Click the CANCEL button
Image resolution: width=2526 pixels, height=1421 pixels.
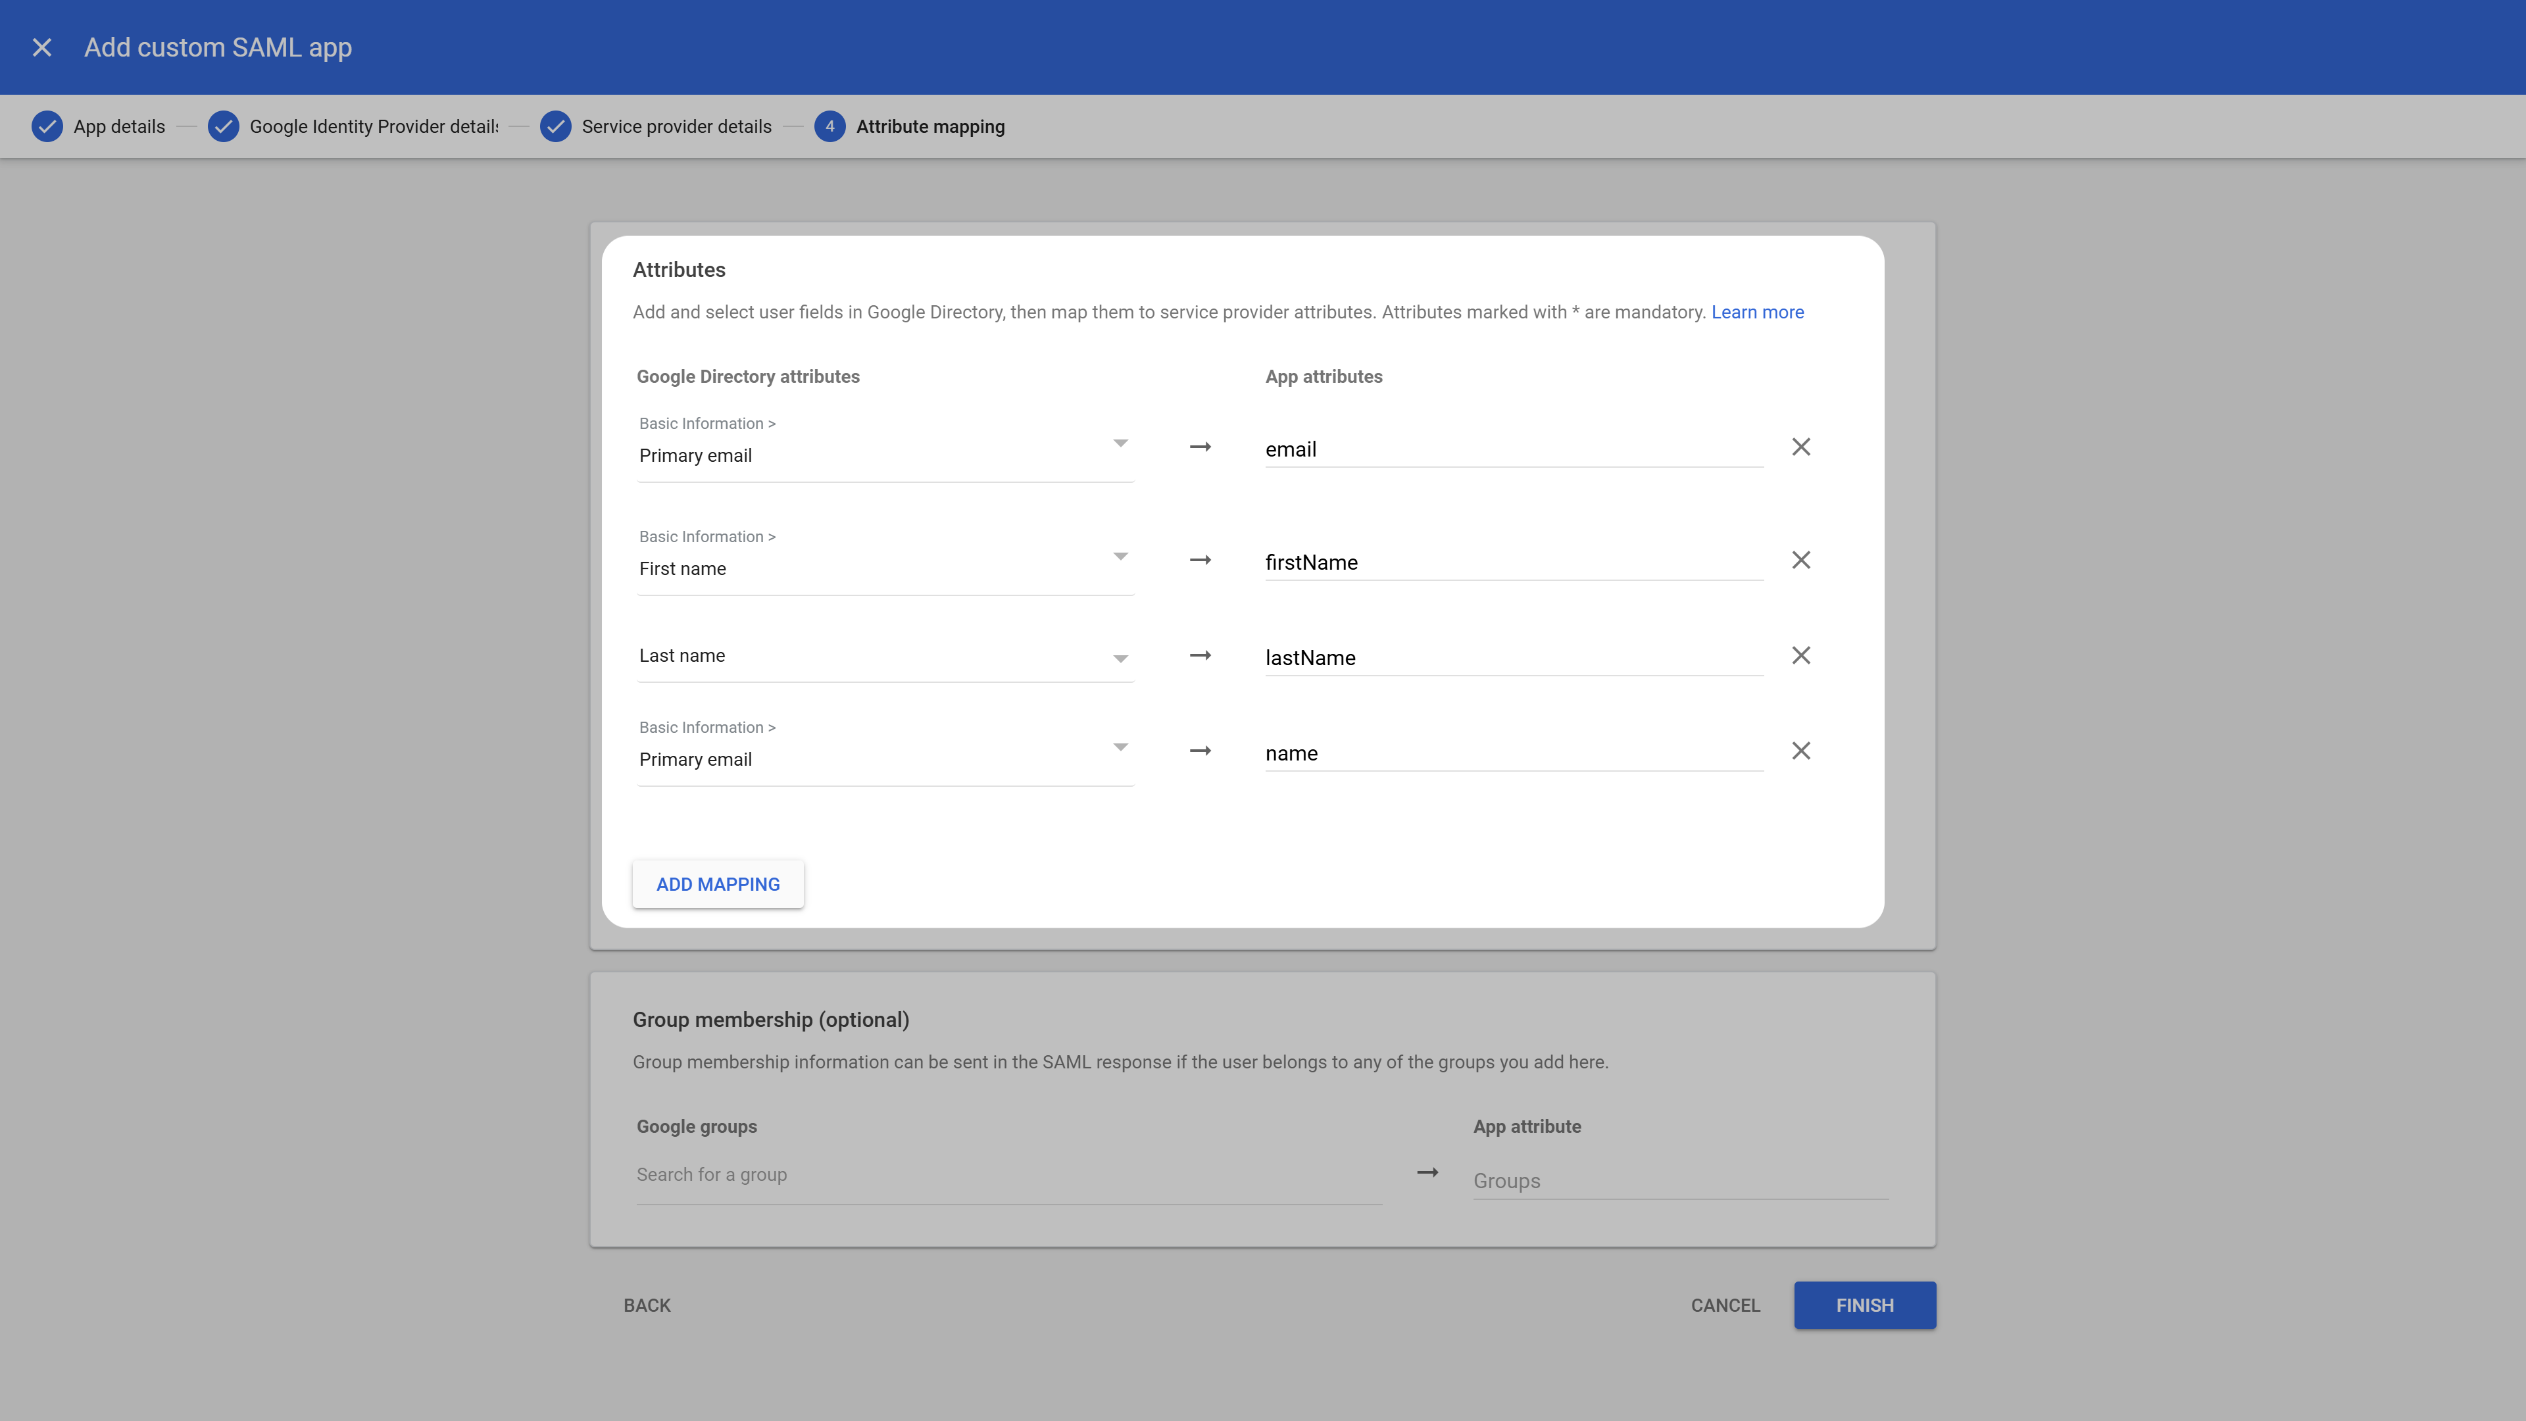pos(1725,1305)
